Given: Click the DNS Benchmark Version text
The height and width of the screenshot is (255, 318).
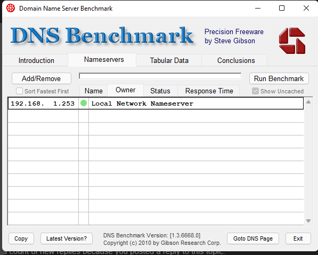Looking at the screenshot, I should coord(152,235).
